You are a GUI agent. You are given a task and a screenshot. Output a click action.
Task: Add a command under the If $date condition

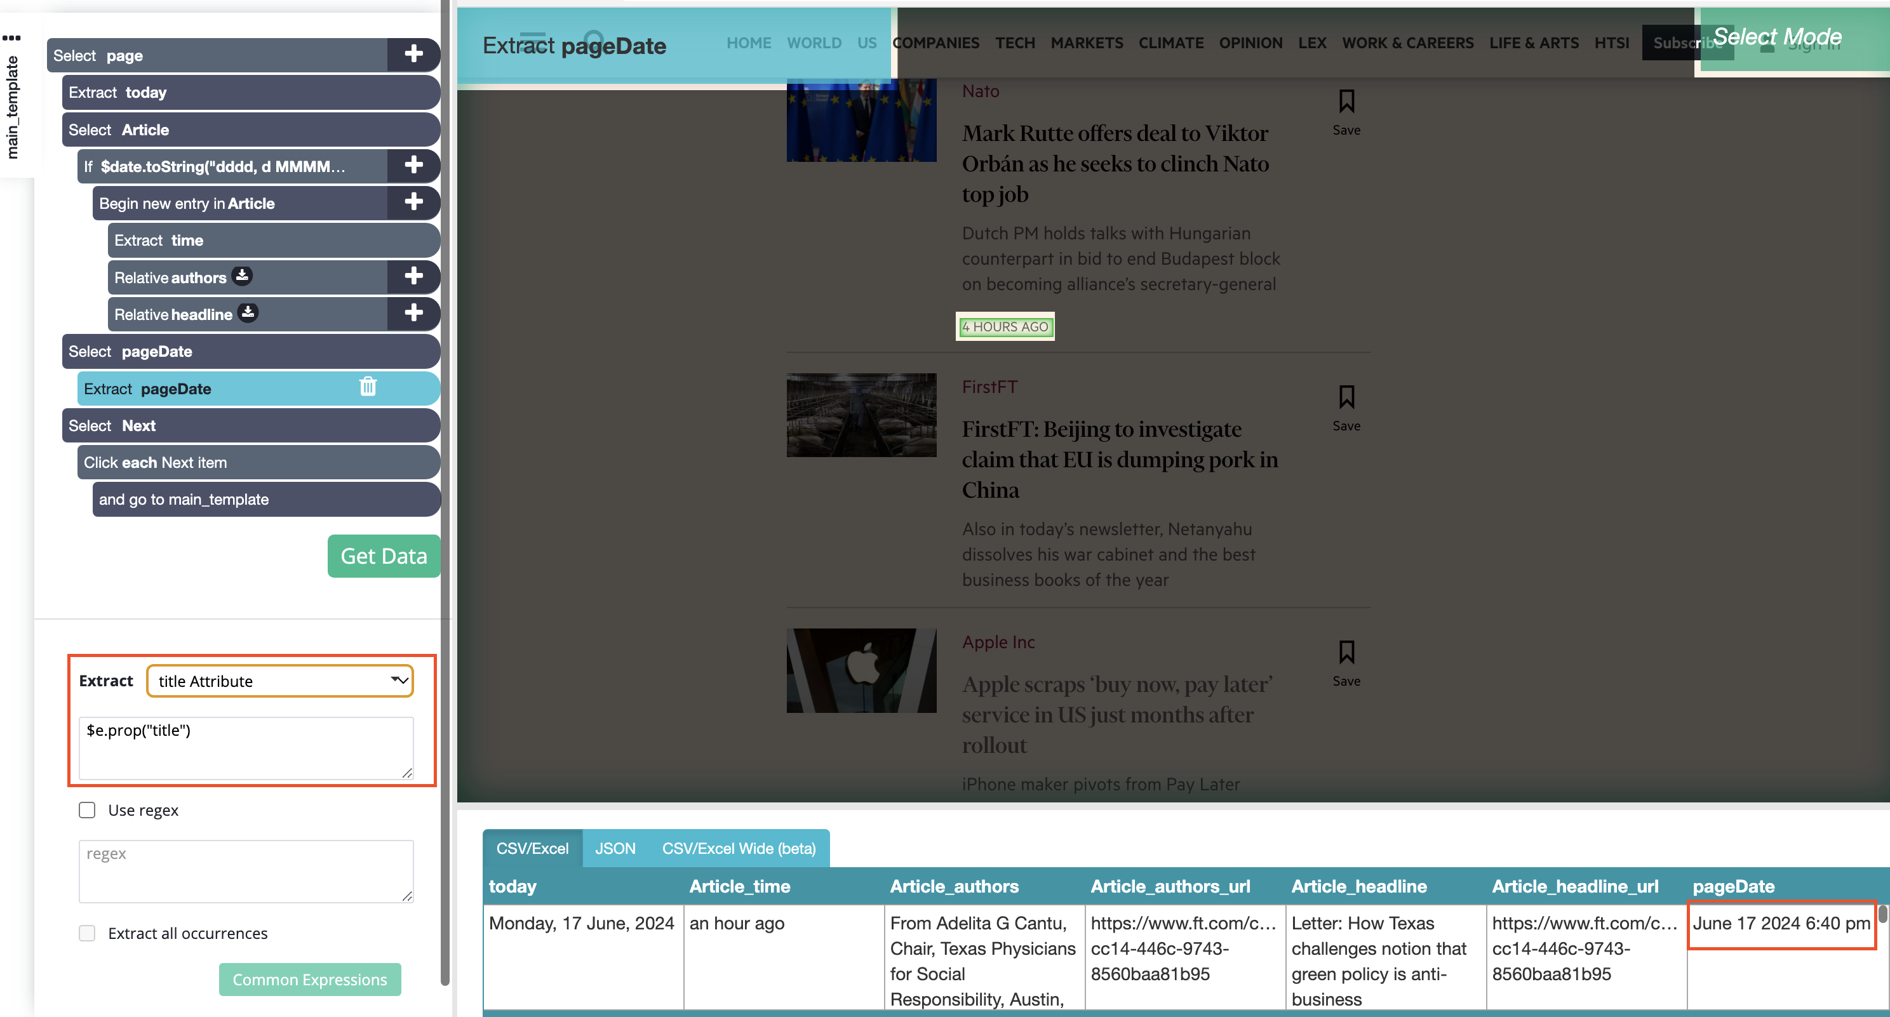click(x=413, y=166)
